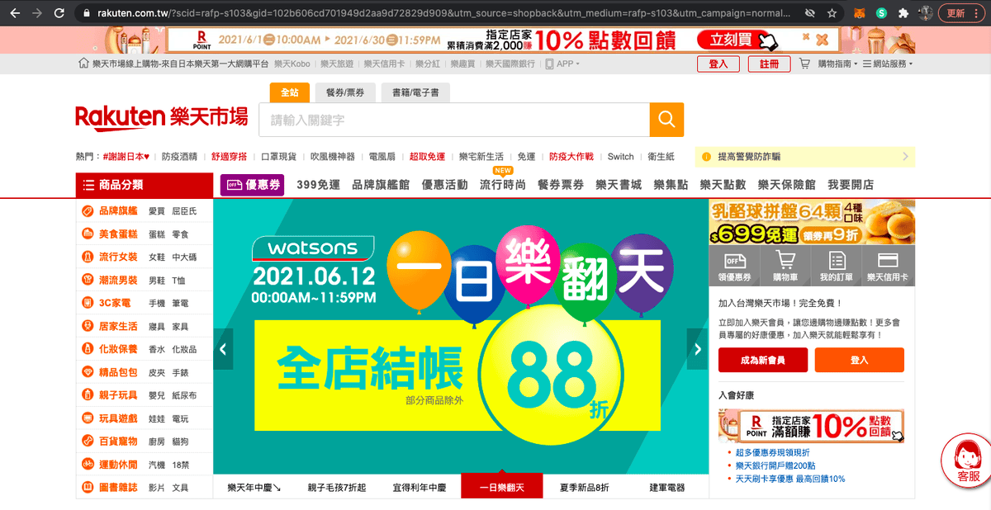Switch to the 一日樂翻天 banner tab
Image resolution: width=991 pixels, height=510 pixels.
click(501, 487)
